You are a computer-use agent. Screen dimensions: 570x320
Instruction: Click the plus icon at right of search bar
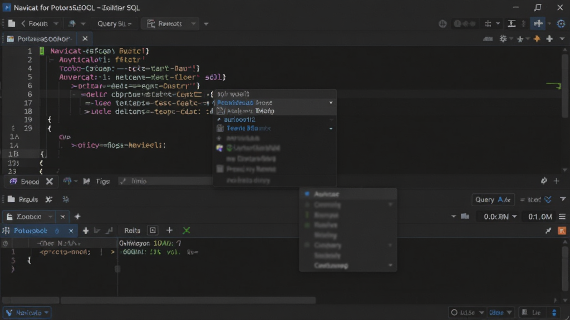pos(556,181)
